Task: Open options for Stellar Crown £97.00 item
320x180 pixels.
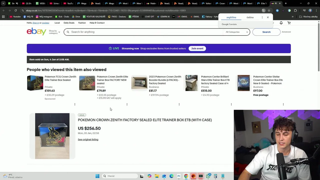Action: point(283,104)
